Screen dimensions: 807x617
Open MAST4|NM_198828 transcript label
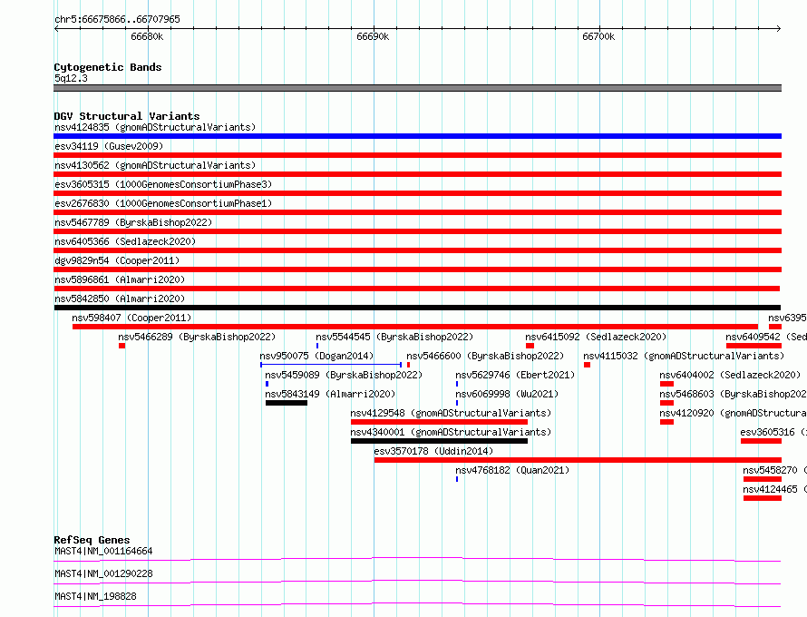click(95, 596)
